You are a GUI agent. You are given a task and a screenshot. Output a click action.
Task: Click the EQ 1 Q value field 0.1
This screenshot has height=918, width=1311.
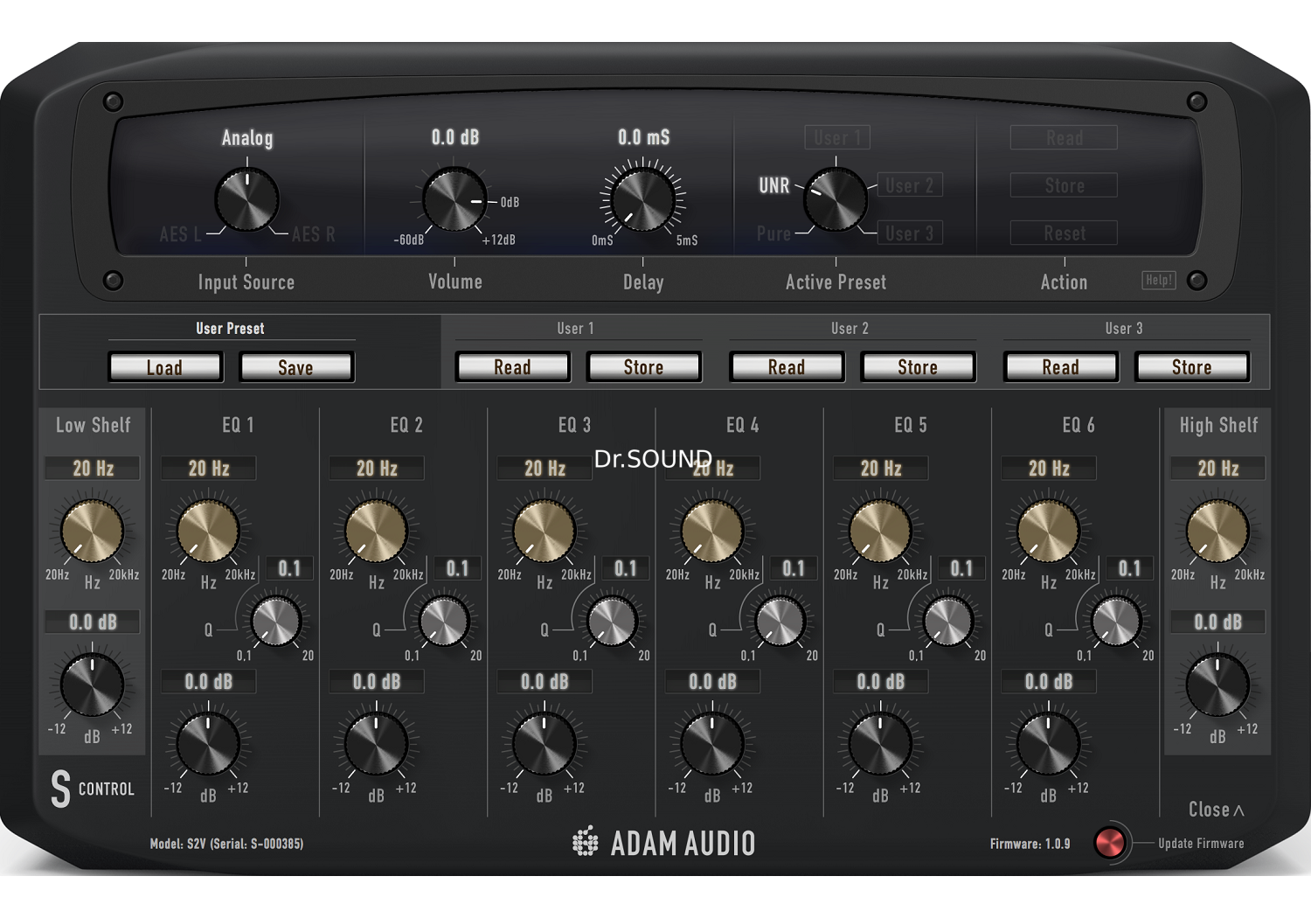click(289, 569)
